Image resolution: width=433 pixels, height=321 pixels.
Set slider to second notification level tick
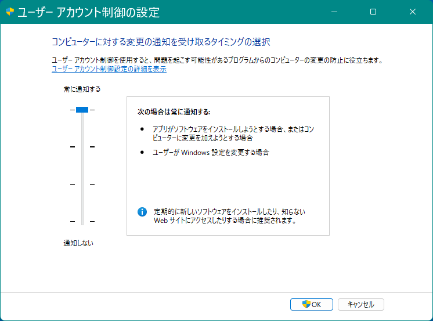(82, 147)
